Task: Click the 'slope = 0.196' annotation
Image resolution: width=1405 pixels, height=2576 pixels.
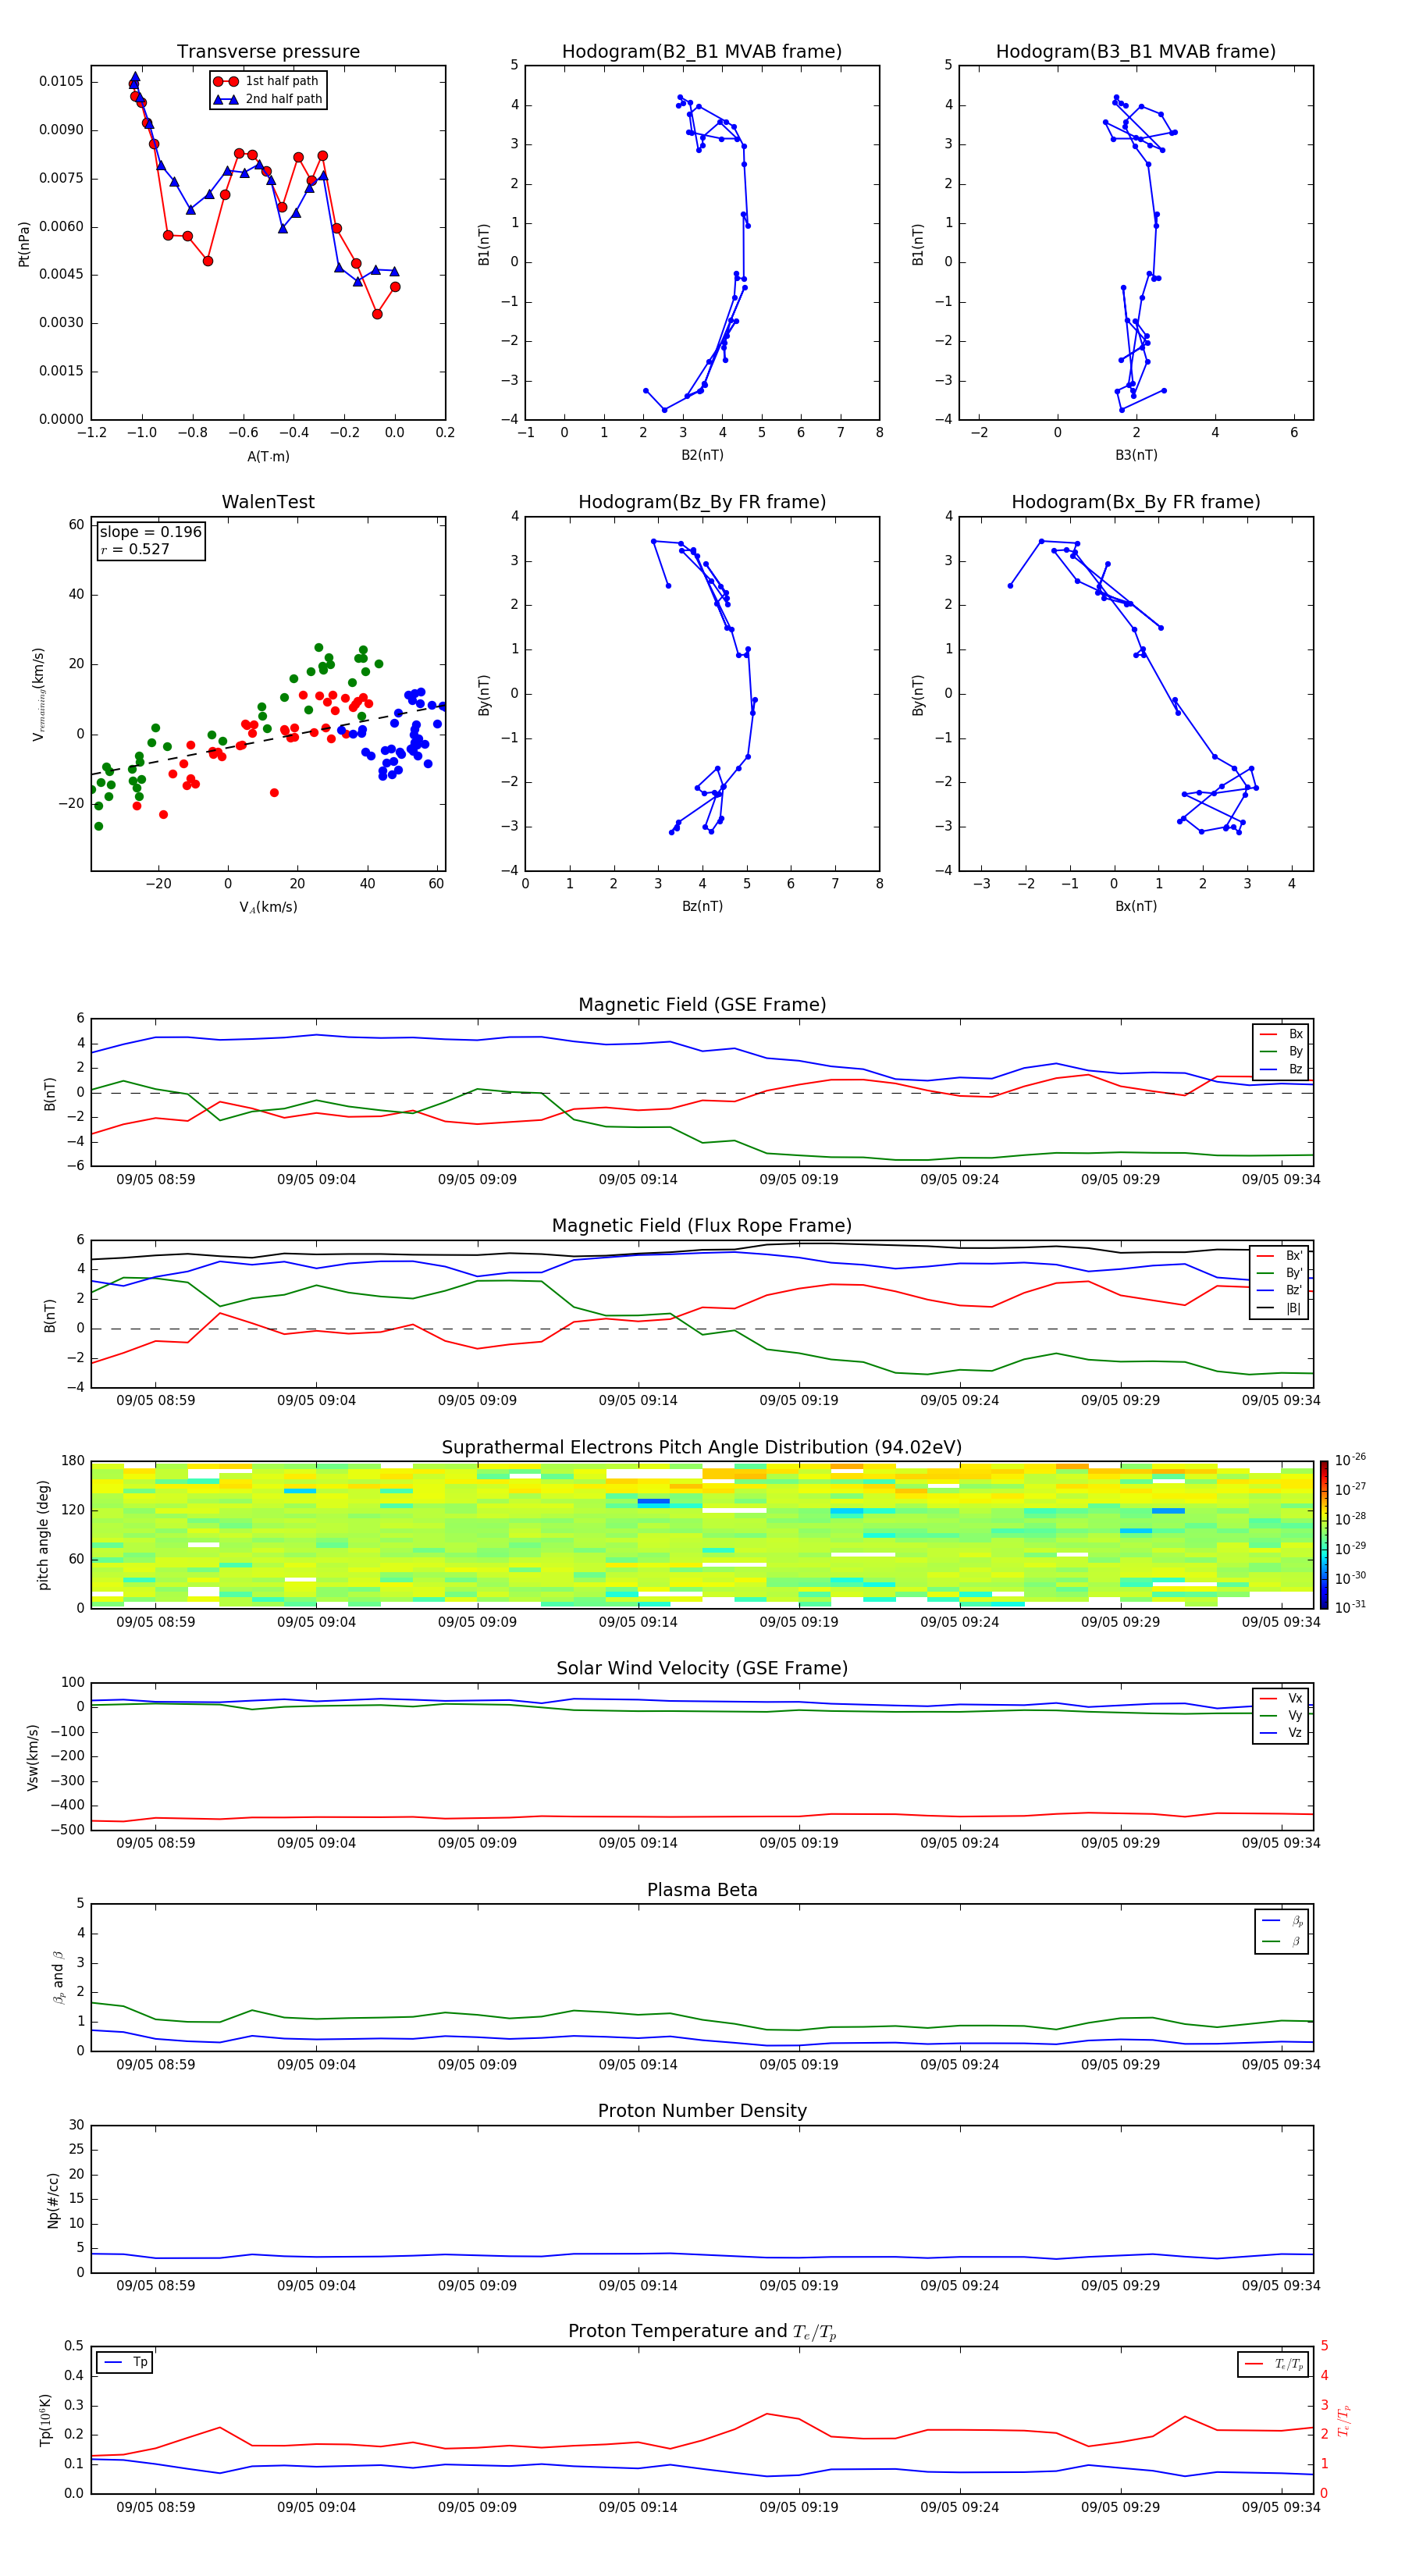Action: pyautogui.click(x=150, y=532)
